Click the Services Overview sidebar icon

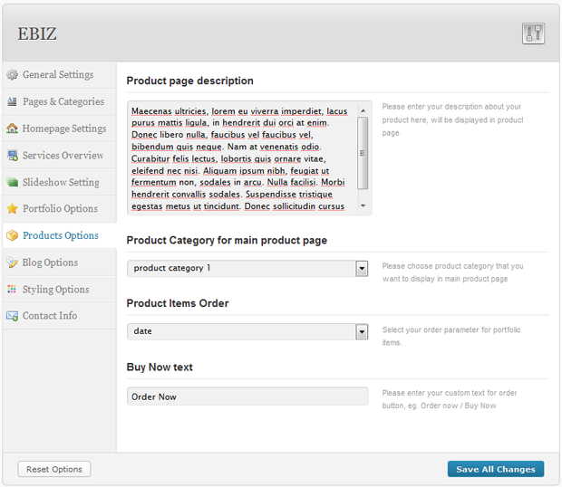13,156
